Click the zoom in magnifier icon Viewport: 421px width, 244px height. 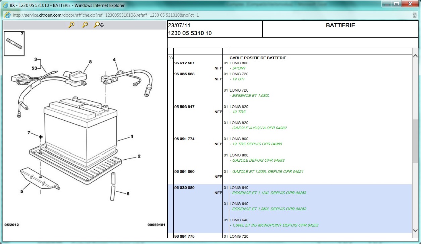pyautogui.click(x=71, y=25)
